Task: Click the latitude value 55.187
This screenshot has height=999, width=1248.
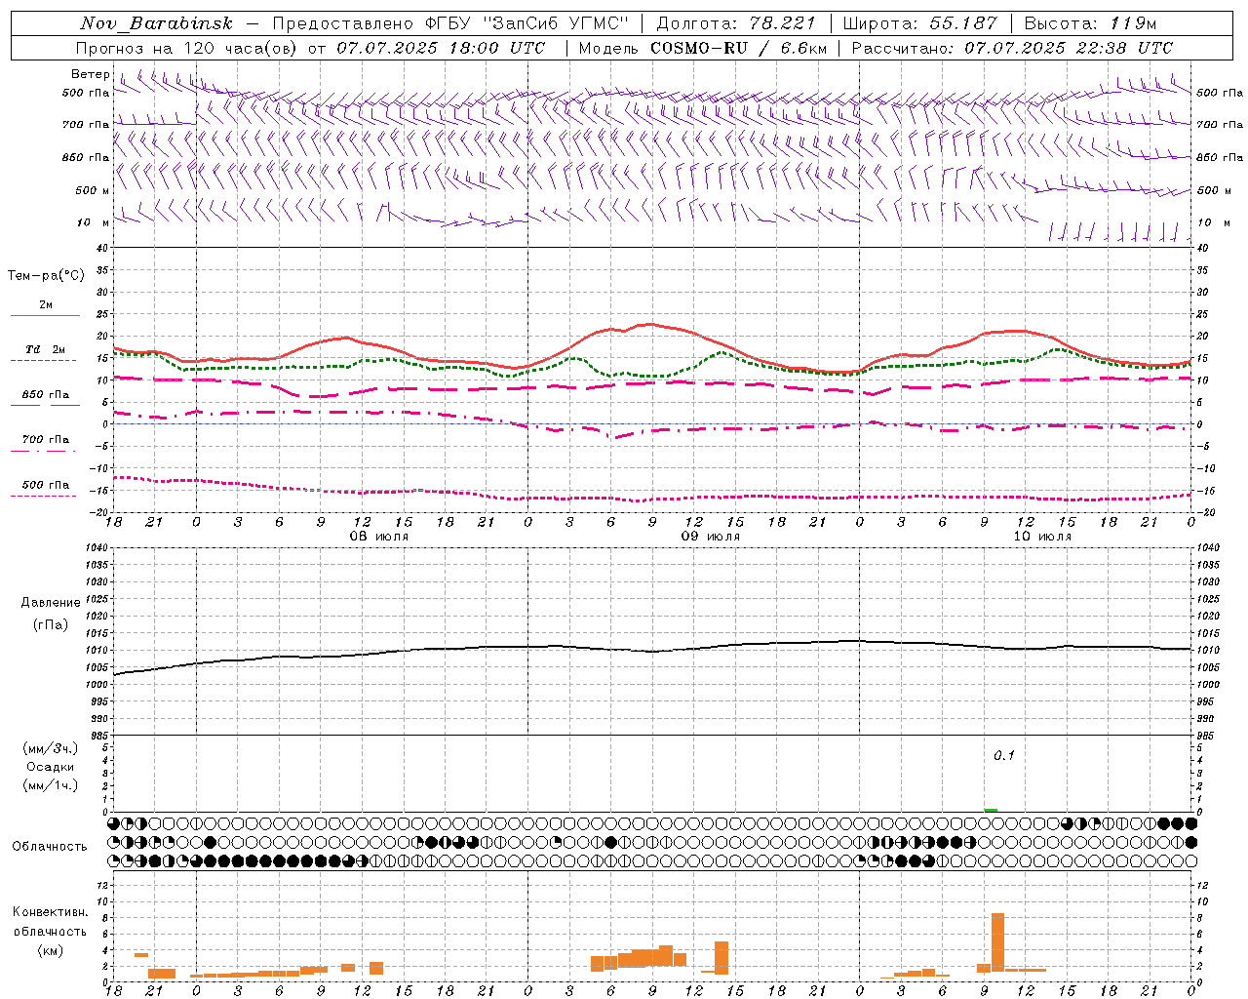Action: (x=964, y=23)
